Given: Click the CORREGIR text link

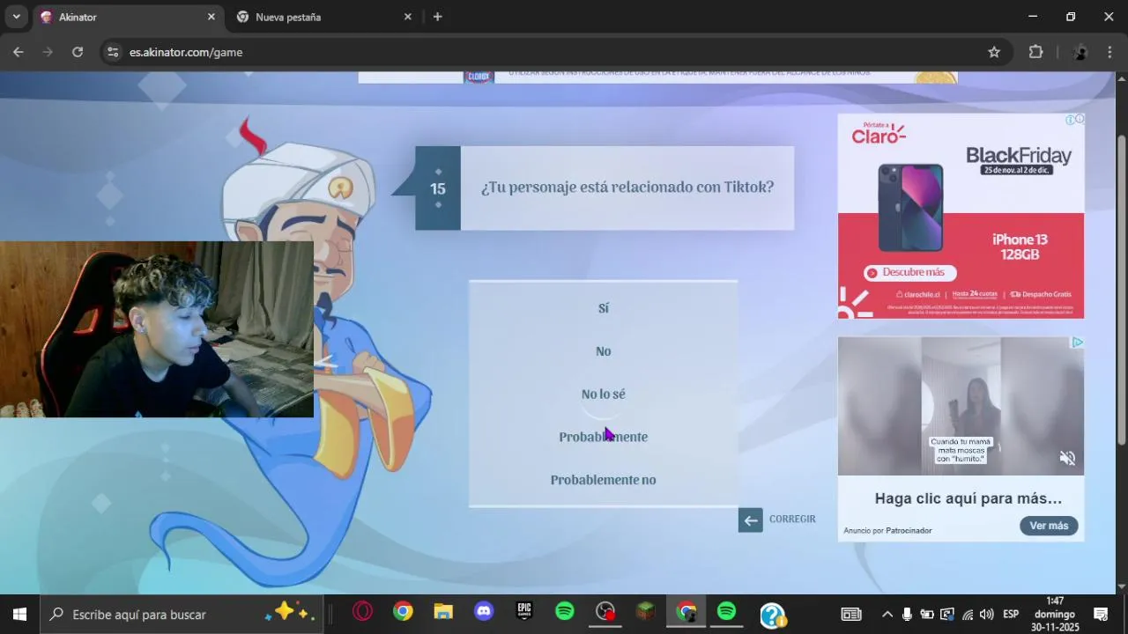Looking at the screenshot, I should pos(792,520).
